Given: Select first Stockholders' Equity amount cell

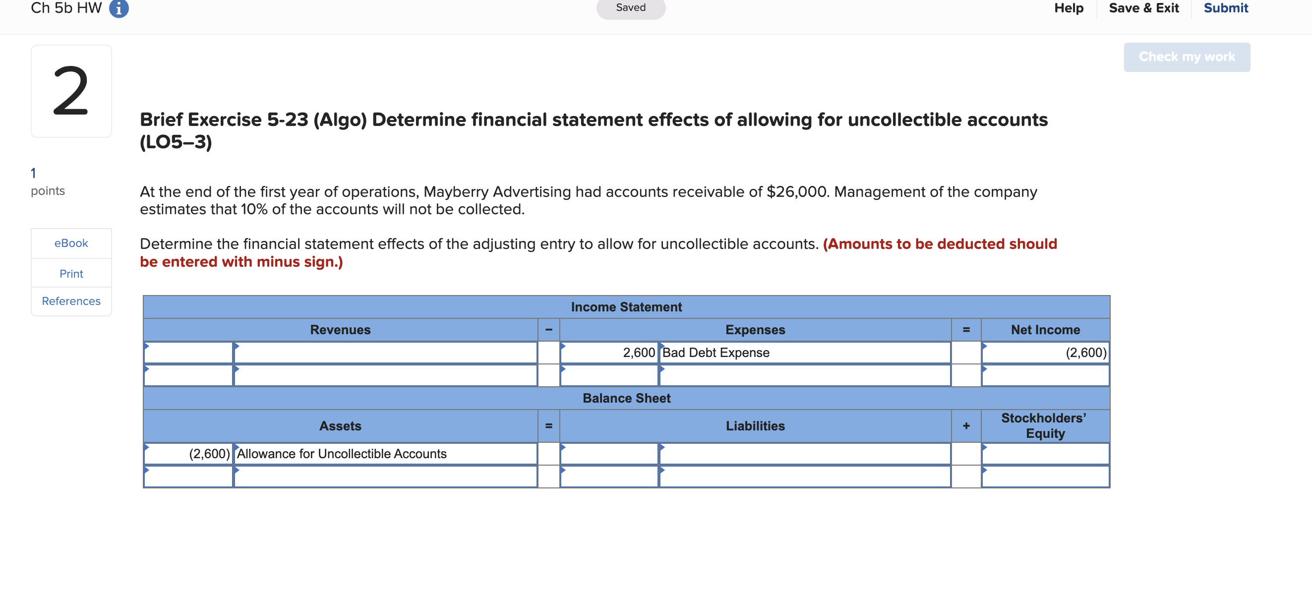Looking at the screenshot, I should pyautogui.click(x=1045, y=454).
